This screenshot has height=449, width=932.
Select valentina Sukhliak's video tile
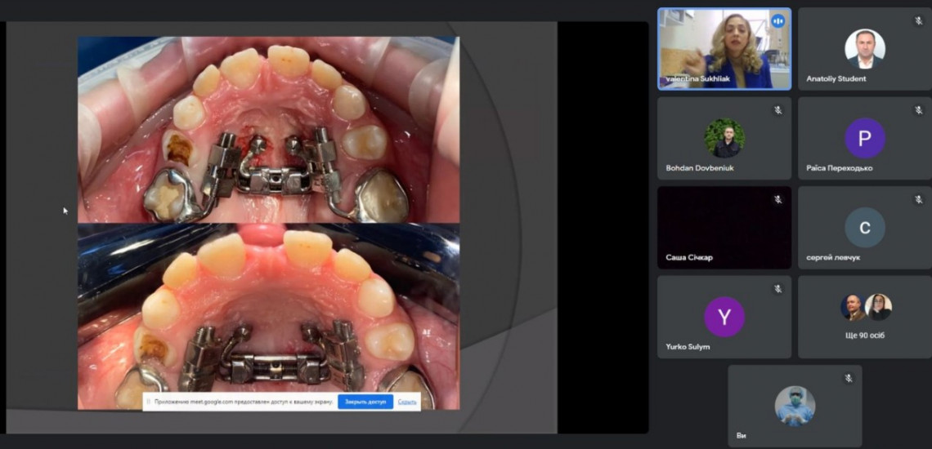click(724, 49)
